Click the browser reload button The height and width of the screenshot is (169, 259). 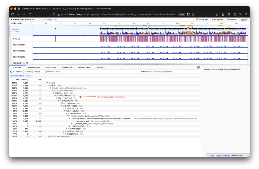pos(30,14)
